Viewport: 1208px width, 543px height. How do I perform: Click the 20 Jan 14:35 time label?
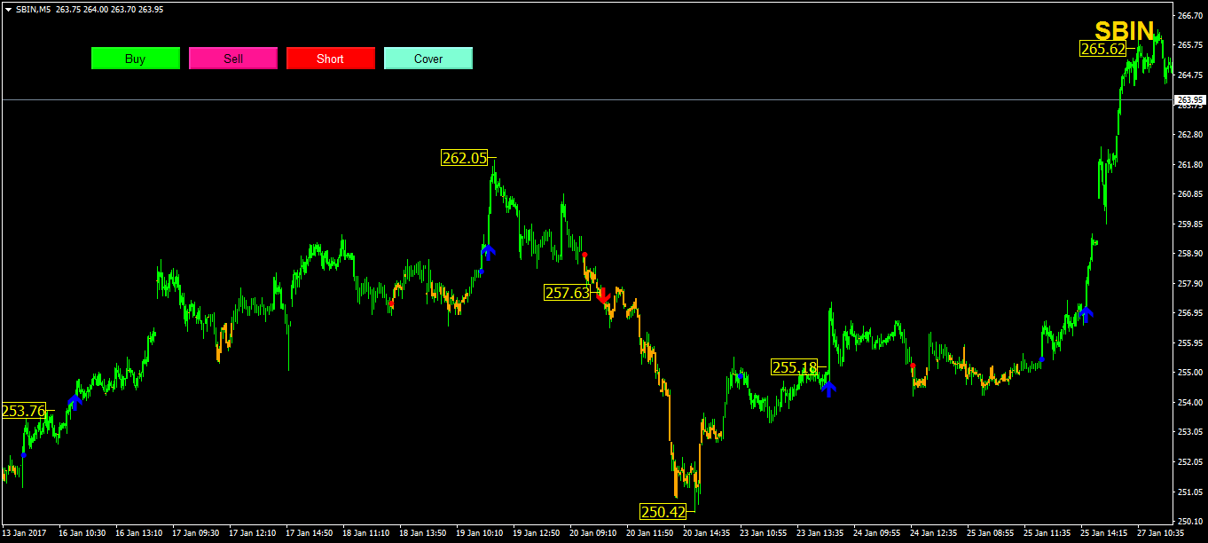click(707, 533)
